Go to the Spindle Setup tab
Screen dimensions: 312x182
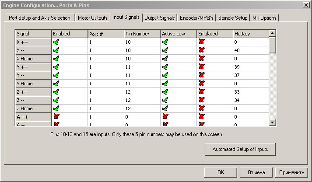tap(233, 18)
